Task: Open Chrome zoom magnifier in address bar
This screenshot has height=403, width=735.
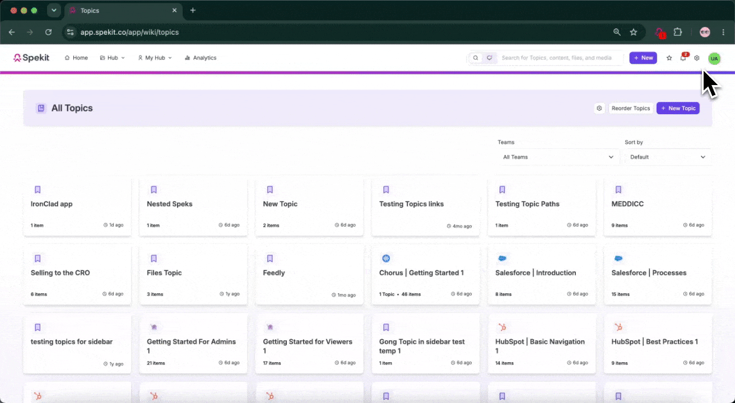Action: click(617, 32)
